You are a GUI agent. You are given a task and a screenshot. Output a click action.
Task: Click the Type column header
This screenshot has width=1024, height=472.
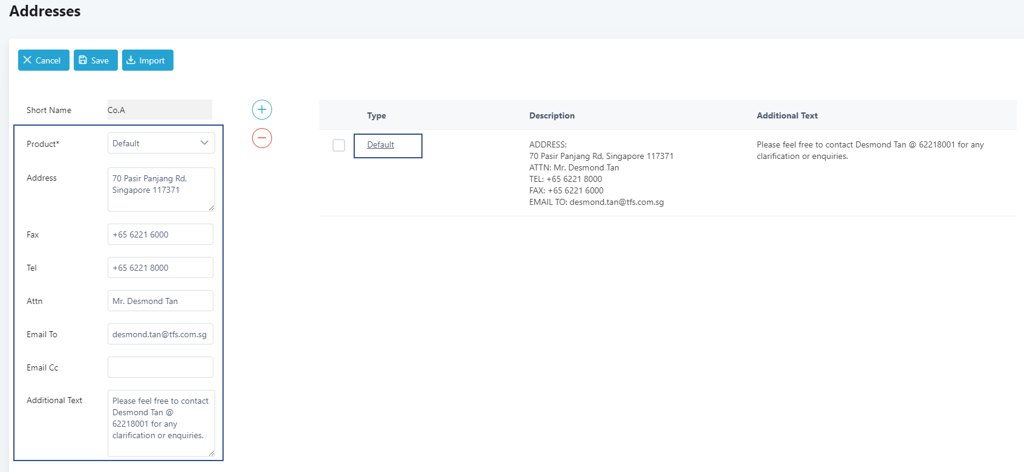point(376,115)
